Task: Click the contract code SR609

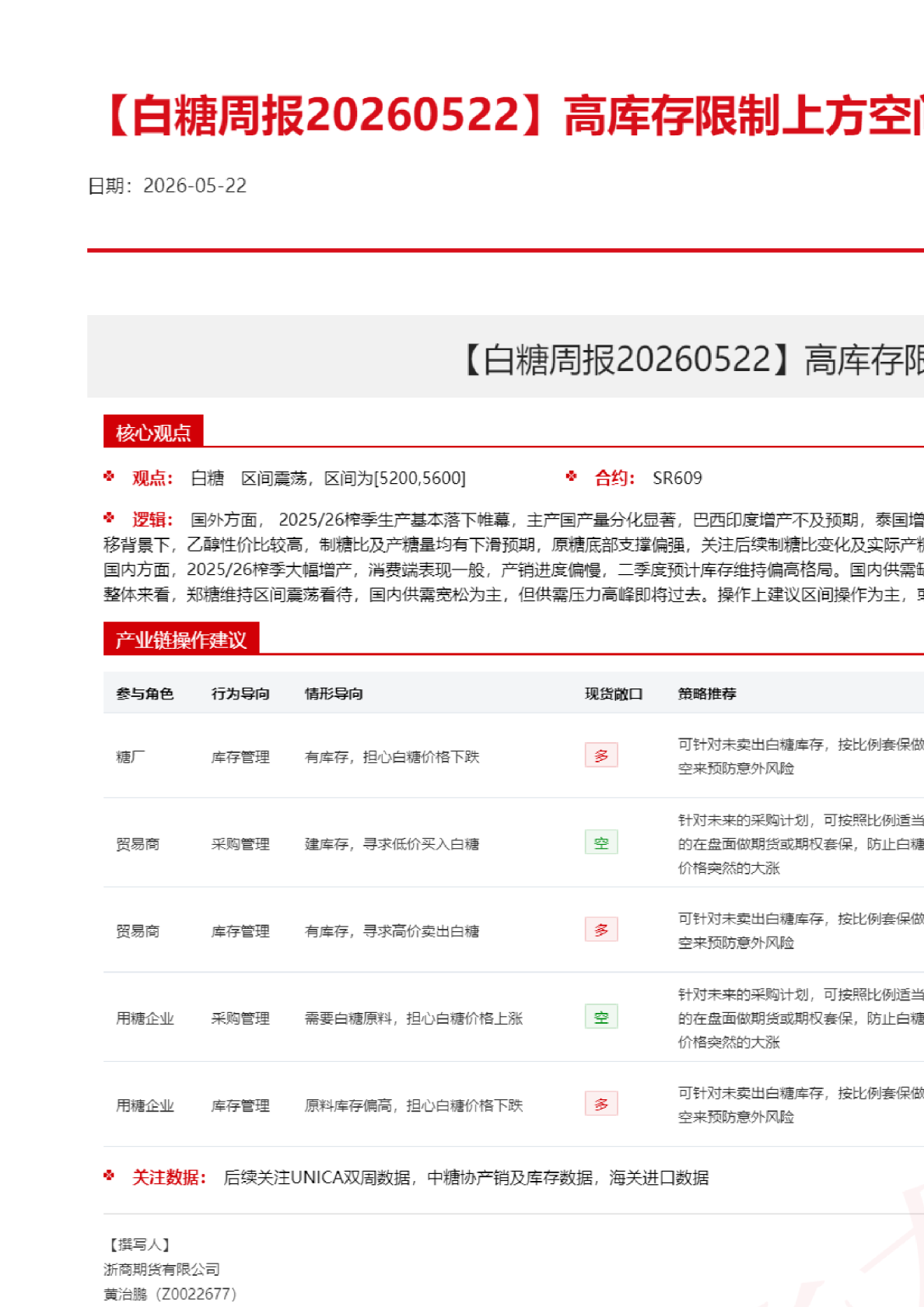Action: 677,478
